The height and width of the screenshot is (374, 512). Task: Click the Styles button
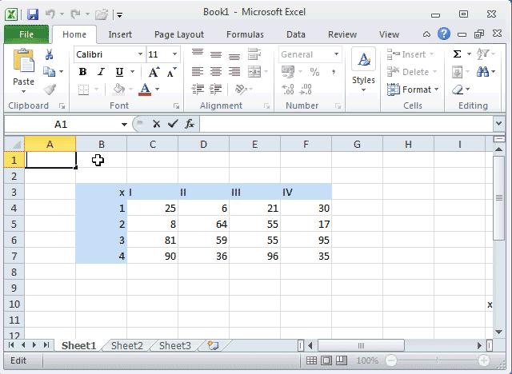(363, 70)
